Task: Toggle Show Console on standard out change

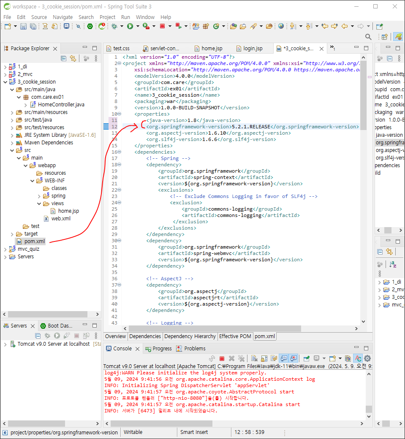Action: click(x=284, y=358)
